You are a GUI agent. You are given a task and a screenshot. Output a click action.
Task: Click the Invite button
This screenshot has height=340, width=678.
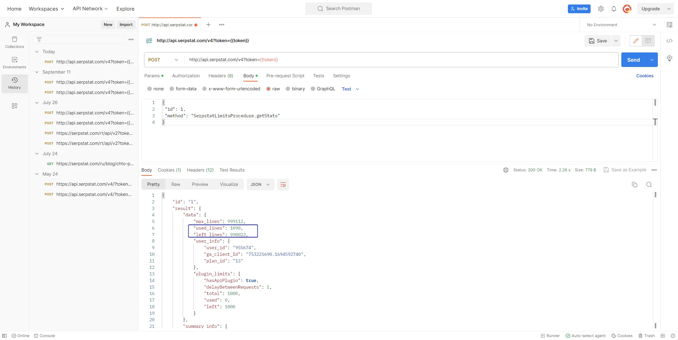pos(579,9)
